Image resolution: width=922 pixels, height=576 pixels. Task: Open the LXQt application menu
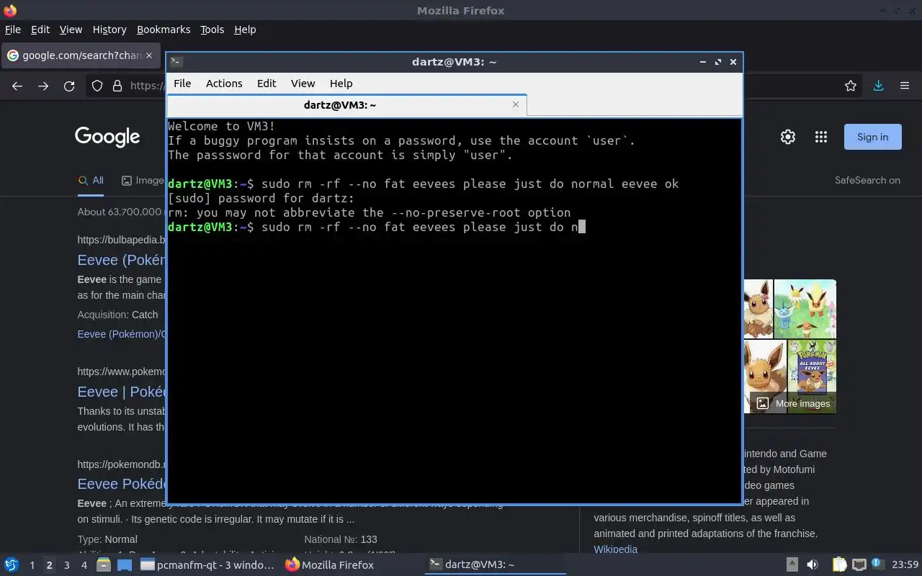12,564
